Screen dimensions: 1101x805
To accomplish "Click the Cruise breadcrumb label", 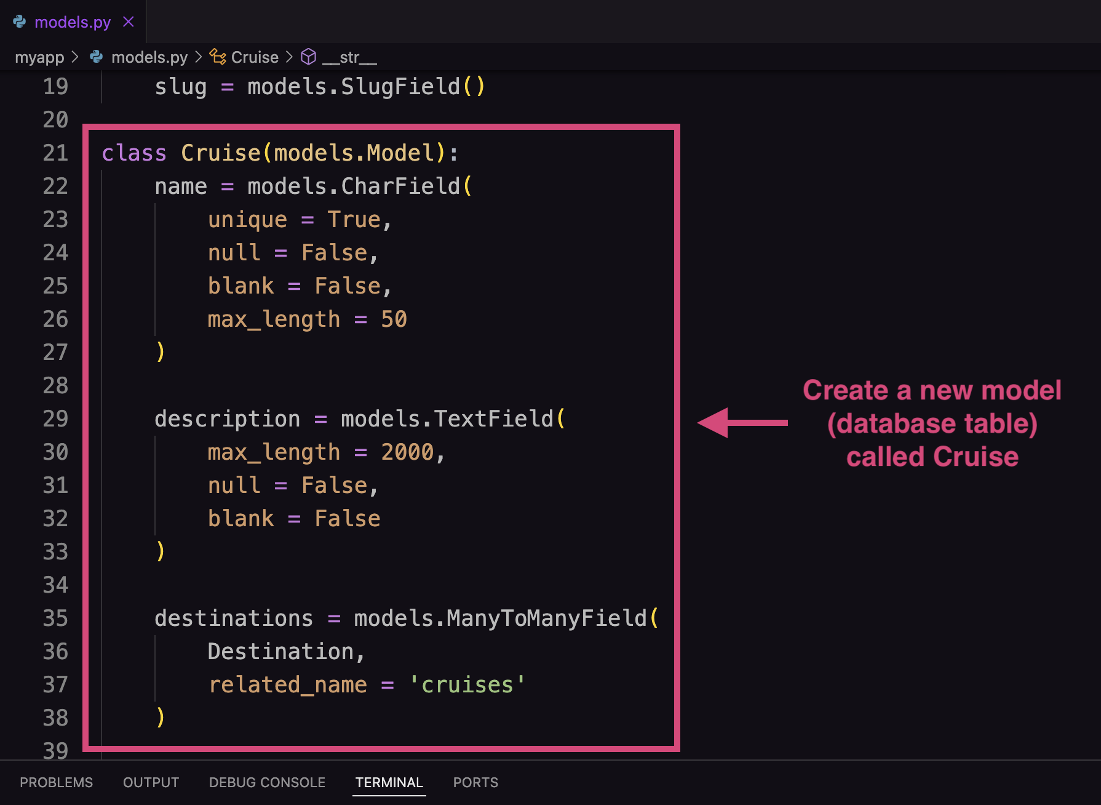I will [255, 57].
